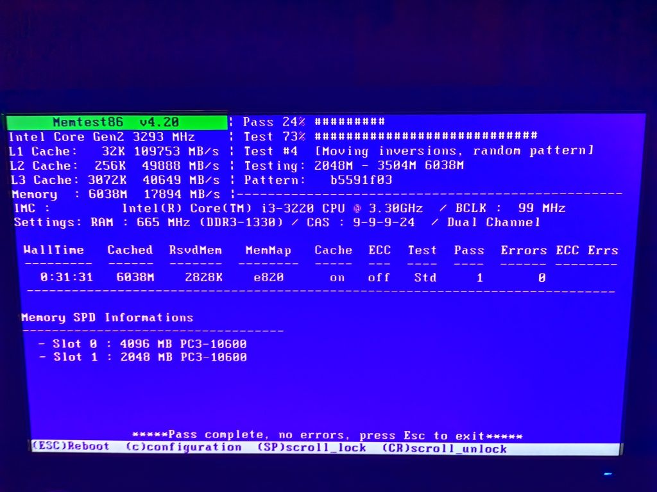
Task: Click the (ESC)Reboot option
Action: [71, 446]
